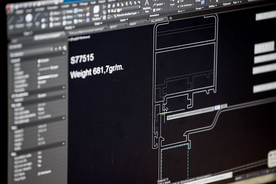Click the Insert block button
This screenshot has height=184, width=276.
tap(172, 3)
